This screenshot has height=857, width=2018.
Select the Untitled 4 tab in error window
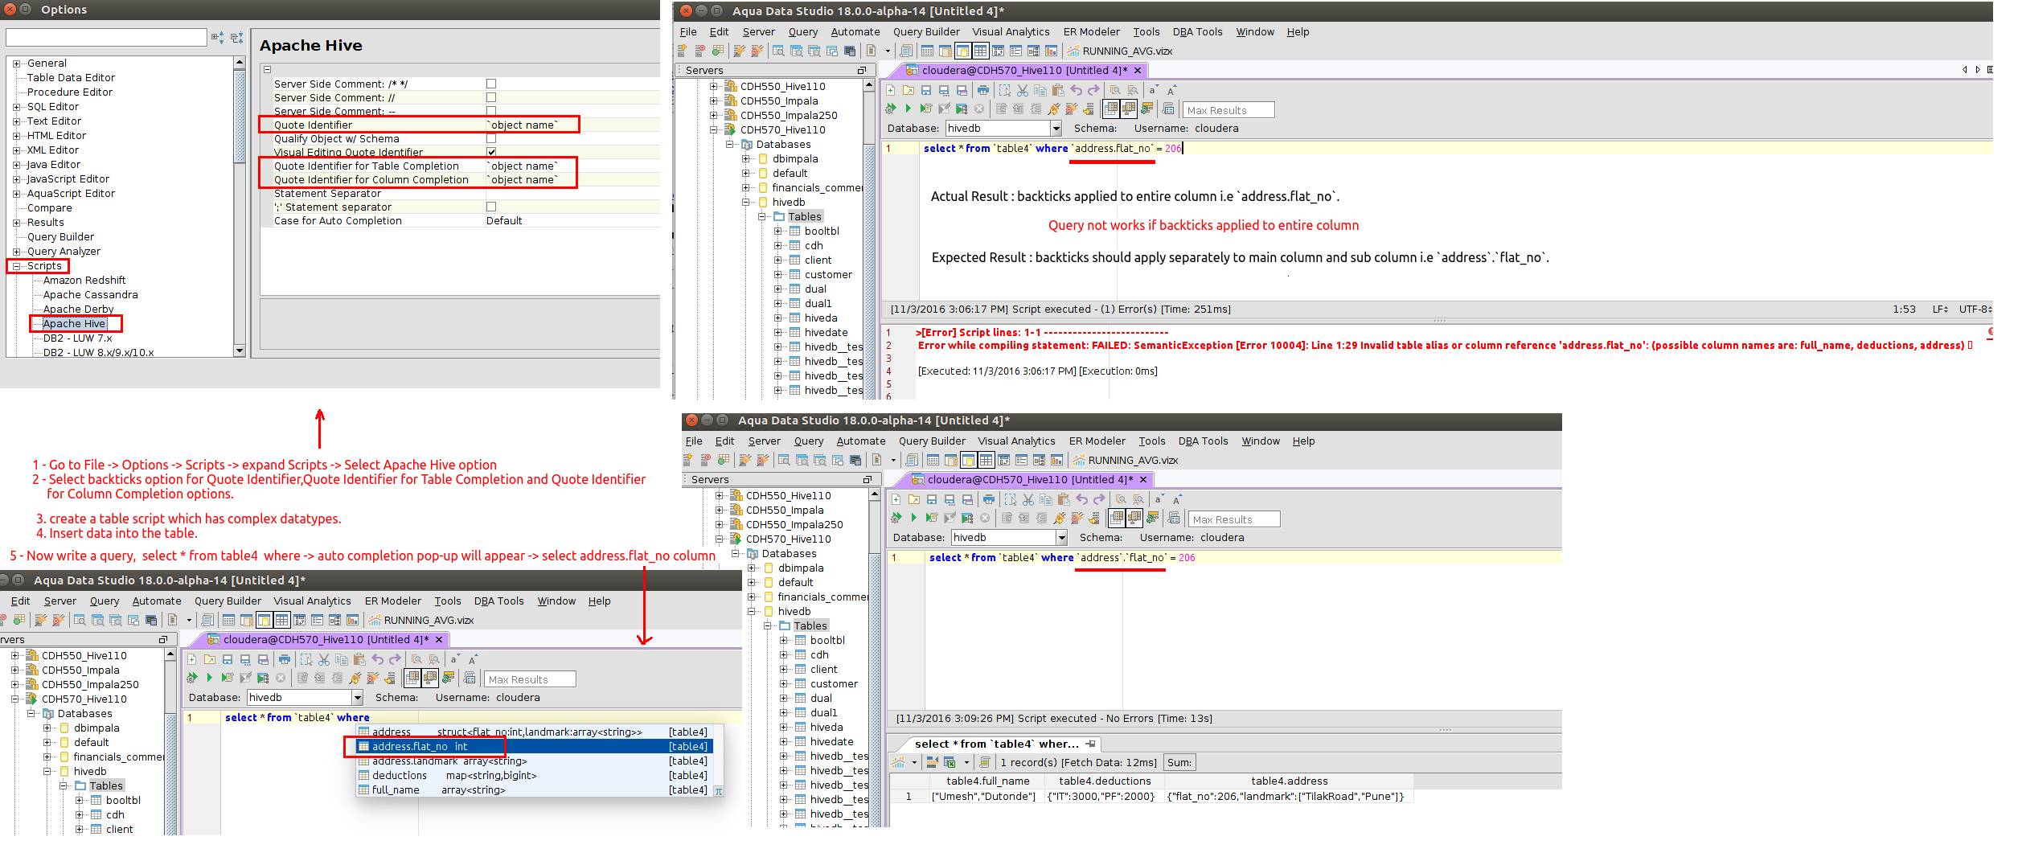[x=1023, y=71]
